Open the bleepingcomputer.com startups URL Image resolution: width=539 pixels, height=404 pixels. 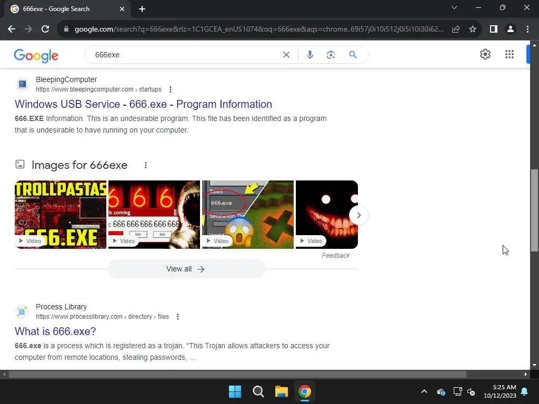point(98,89)
